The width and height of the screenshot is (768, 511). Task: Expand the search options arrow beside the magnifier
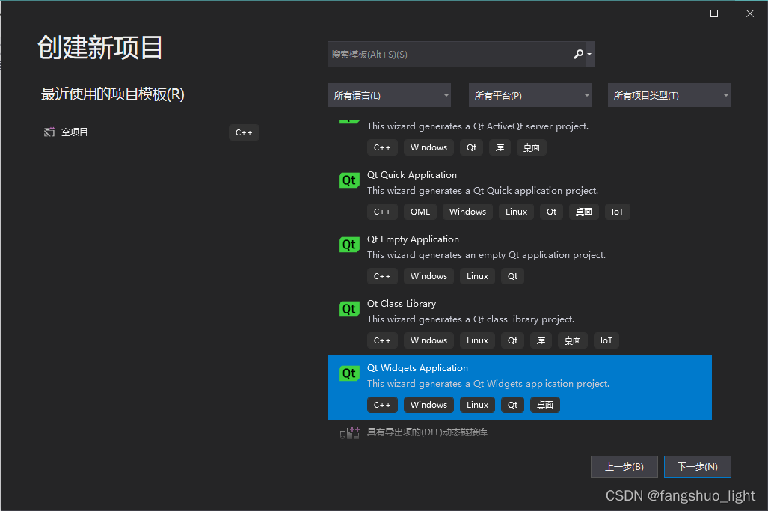click(x=589, y=54)
